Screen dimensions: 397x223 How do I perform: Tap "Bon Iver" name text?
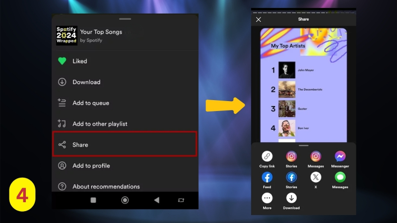pyautogui.click(x=303, y=128)
